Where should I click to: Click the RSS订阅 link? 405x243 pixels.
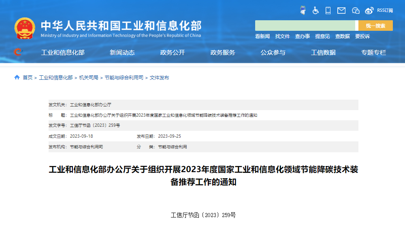385,11
